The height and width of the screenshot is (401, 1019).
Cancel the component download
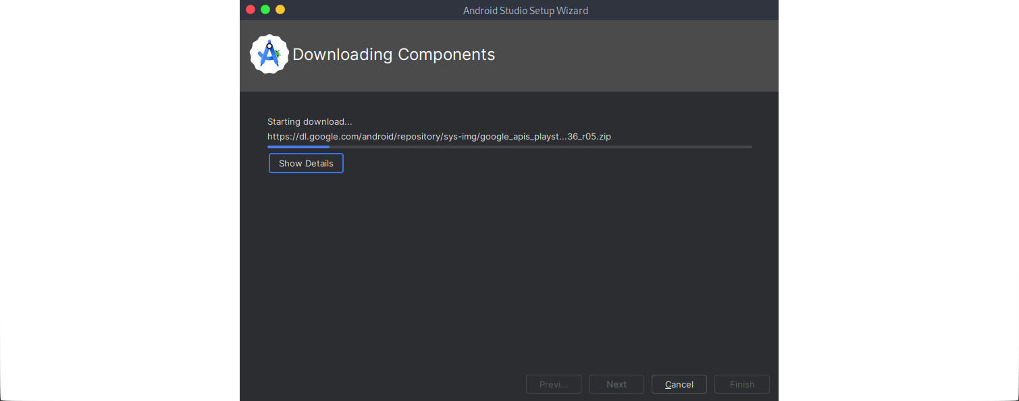679,384
